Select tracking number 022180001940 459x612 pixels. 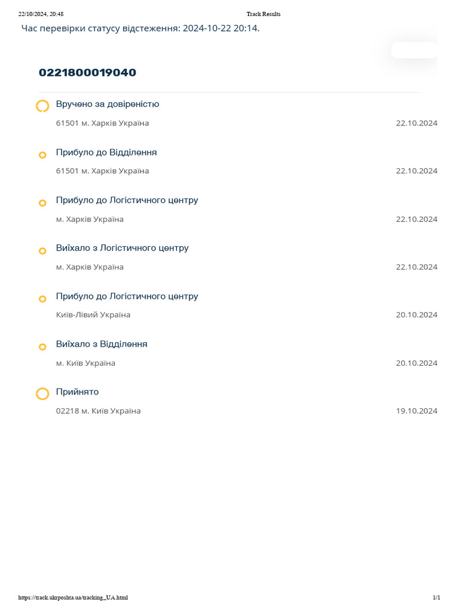(87, 73)
